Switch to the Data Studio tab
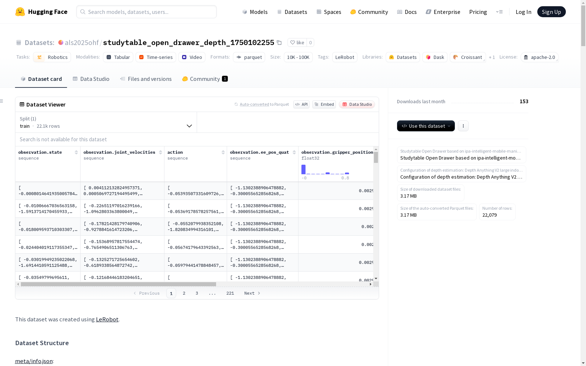 coord(91,79)
